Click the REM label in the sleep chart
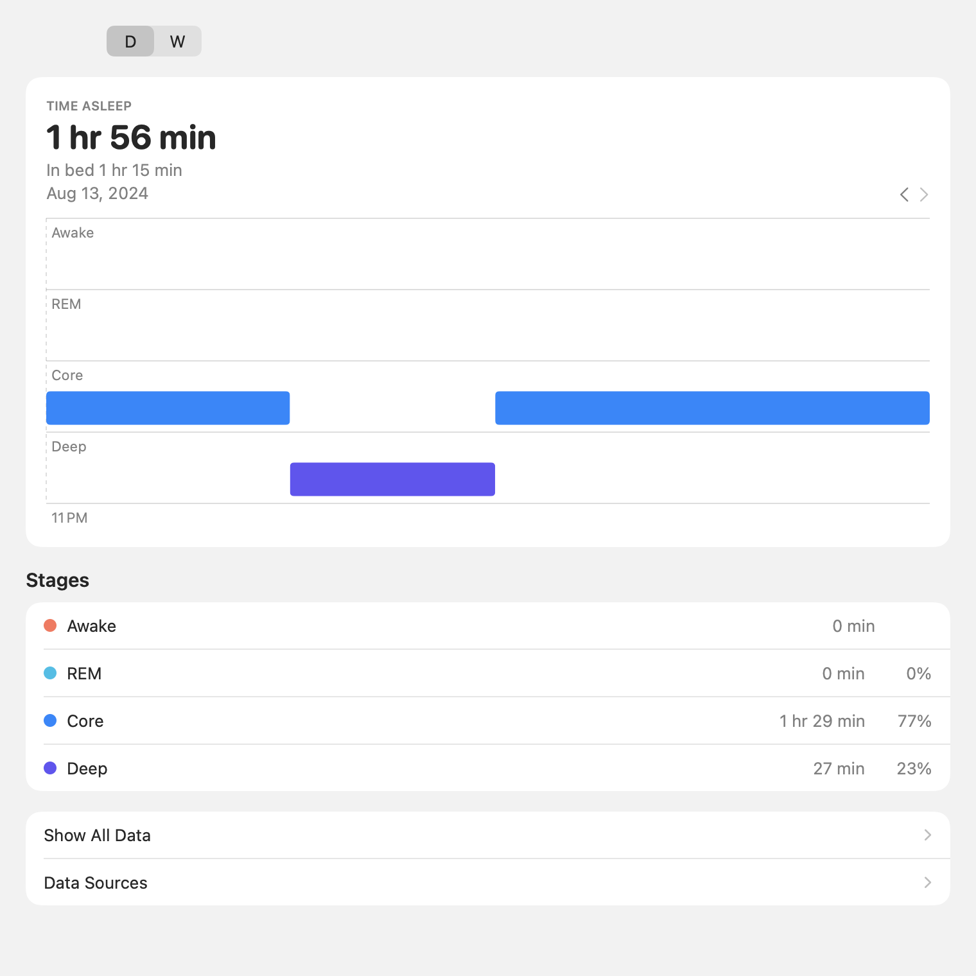 (66, 304)
